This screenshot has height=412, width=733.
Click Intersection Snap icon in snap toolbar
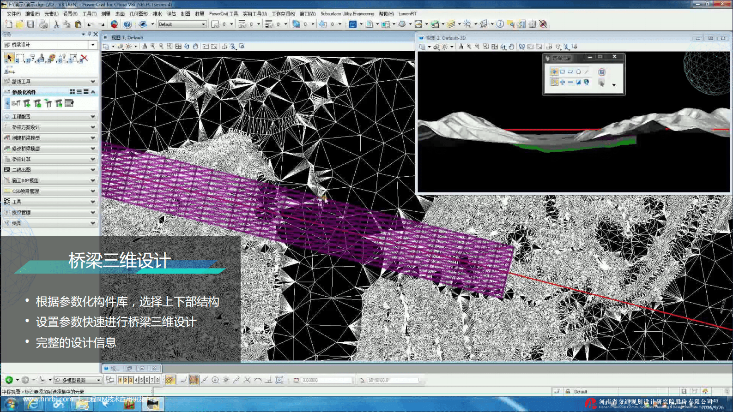pos(247,380)
